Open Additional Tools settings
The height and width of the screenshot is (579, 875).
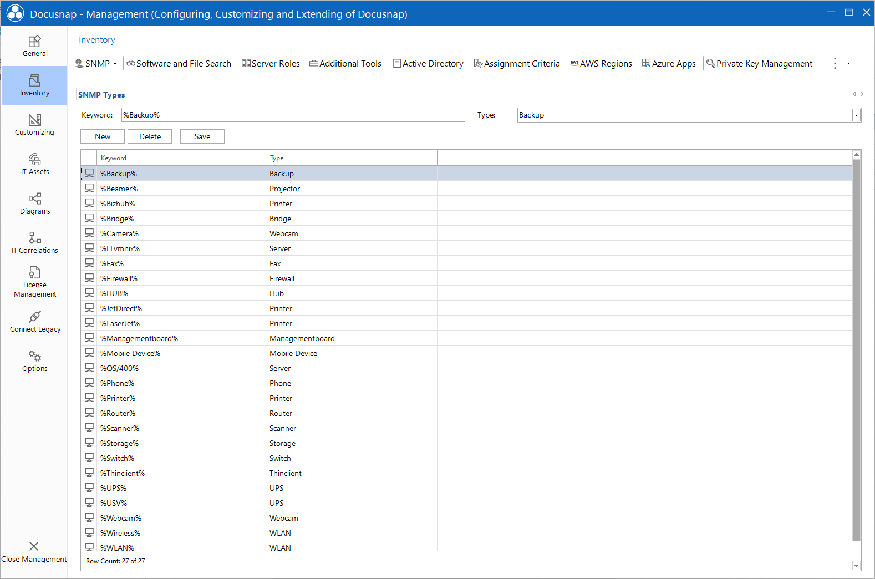point(345,64)
